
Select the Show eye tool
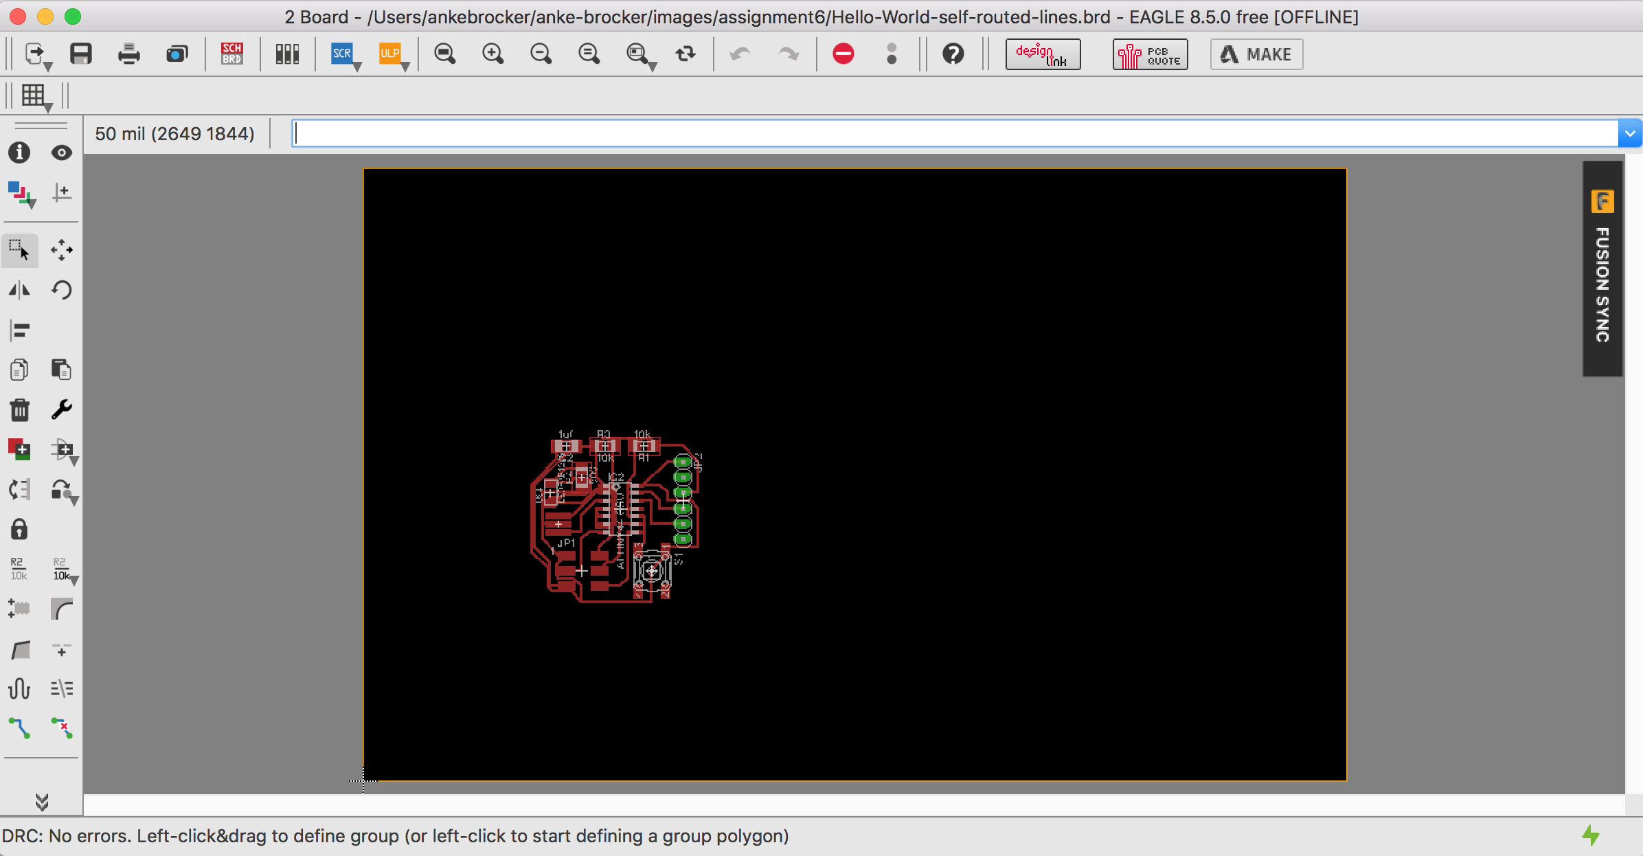[x=62, y=153]
